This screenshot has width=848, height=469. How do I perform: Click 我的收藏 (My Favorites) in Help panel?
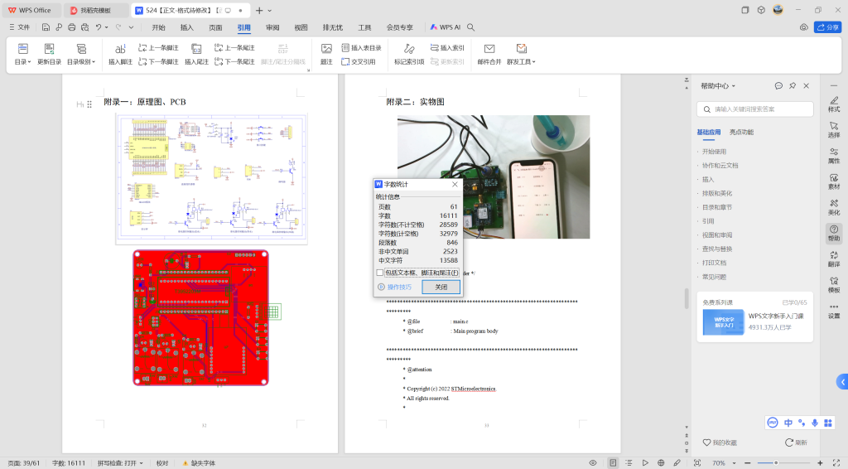click(x=720, y=442)
